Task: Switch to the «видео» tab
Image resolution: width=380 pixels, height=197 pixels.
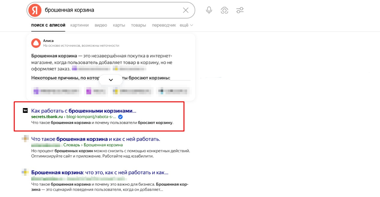Action: 101,25
